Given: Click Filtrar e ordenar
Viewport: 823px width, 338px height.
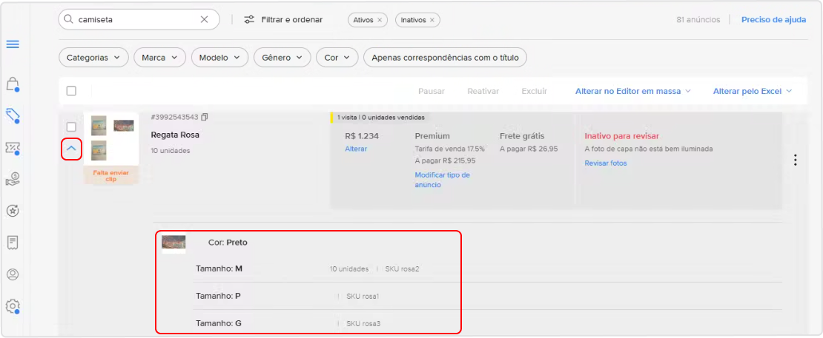Looking at the screenshot, I should (283, 20).
